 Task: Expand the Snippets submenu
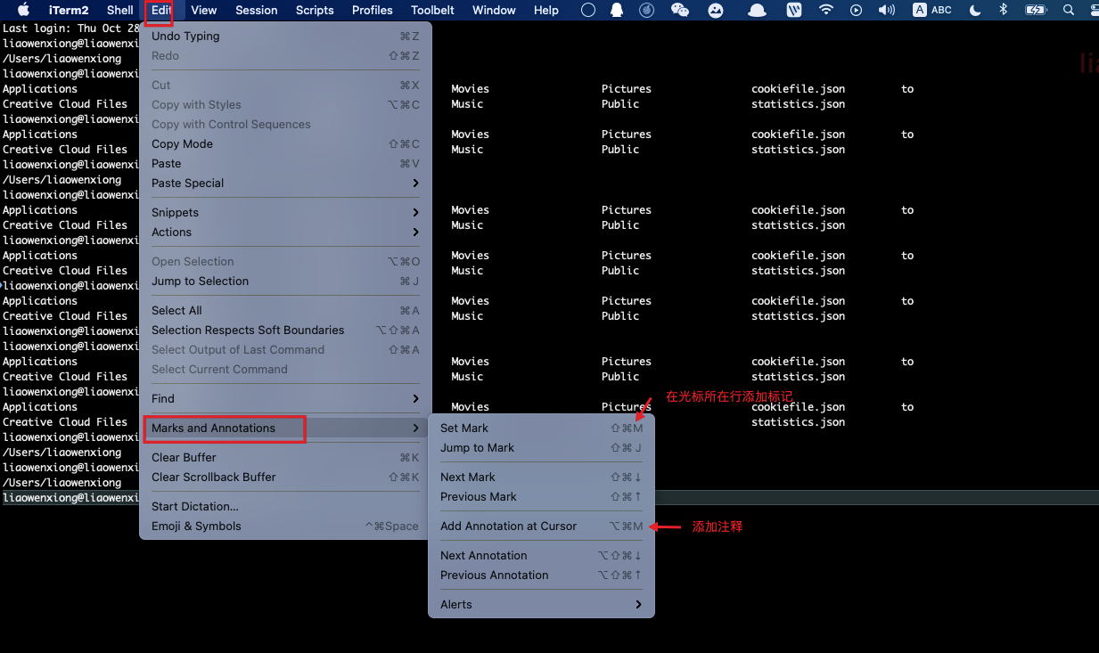click(x=285, y=213)
